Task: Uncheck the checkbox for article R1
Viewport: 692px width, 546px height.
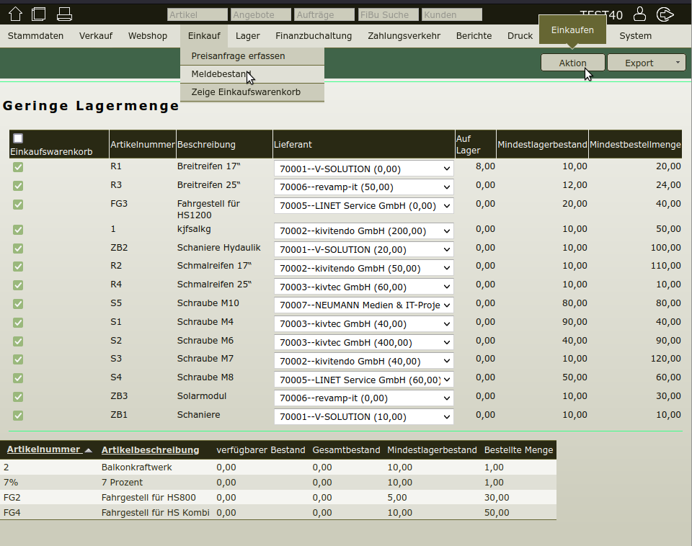Action: click(x=18, y=167)
